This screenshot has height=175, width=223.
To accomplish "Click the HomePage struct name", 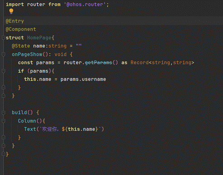I will coord(39,37).
